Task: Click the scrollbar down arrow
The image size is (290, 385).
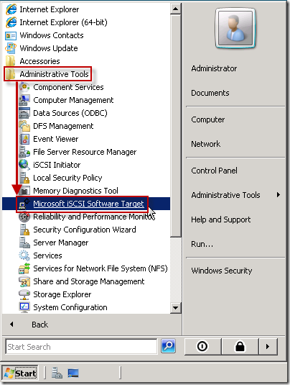Action: [175, 308]
